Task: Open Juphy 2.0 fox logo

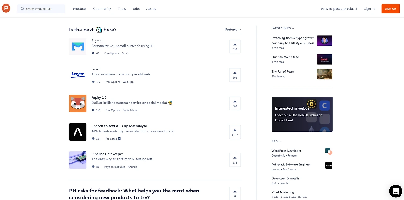Action: pyautogui.click(x=78, y=103)
